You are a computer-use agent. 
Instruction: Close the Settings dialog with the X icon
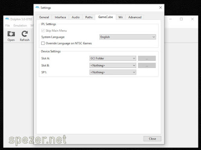click(160, 8)
